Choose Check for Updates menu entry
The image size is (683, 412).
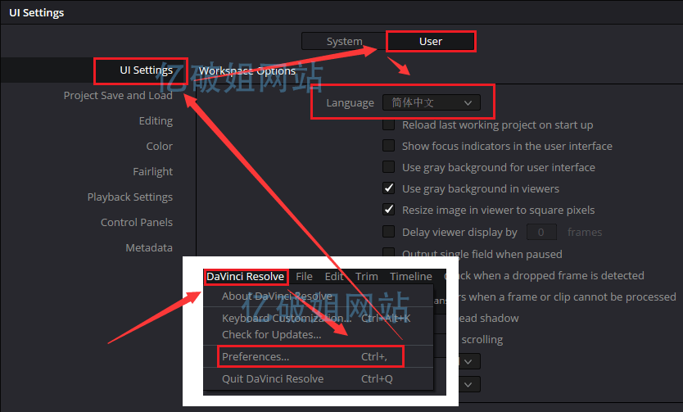tap(318, 334)
